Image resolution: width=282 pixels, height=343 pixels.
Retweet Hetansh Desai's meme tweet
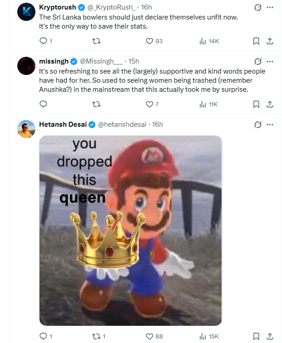[x=96, y=337]
